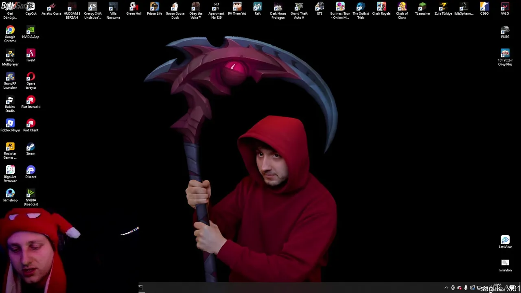Screen dimensions: 521x293
Task: Open the Villa Nocturne shortcut
Action: click(x=113, y=11)
